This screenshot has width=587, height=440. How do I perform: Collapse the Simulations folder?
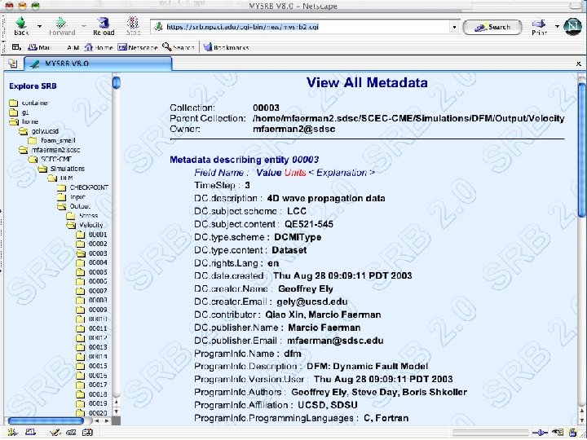(x=42, y=169)
